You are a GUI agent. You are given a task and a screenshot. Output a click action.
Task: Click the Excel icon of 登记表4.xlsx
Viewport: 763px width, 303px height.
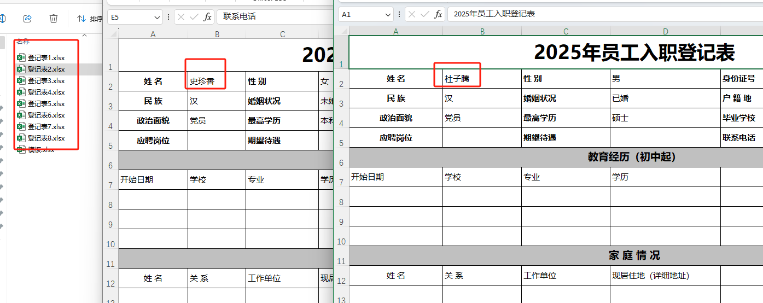click(21, 92)
